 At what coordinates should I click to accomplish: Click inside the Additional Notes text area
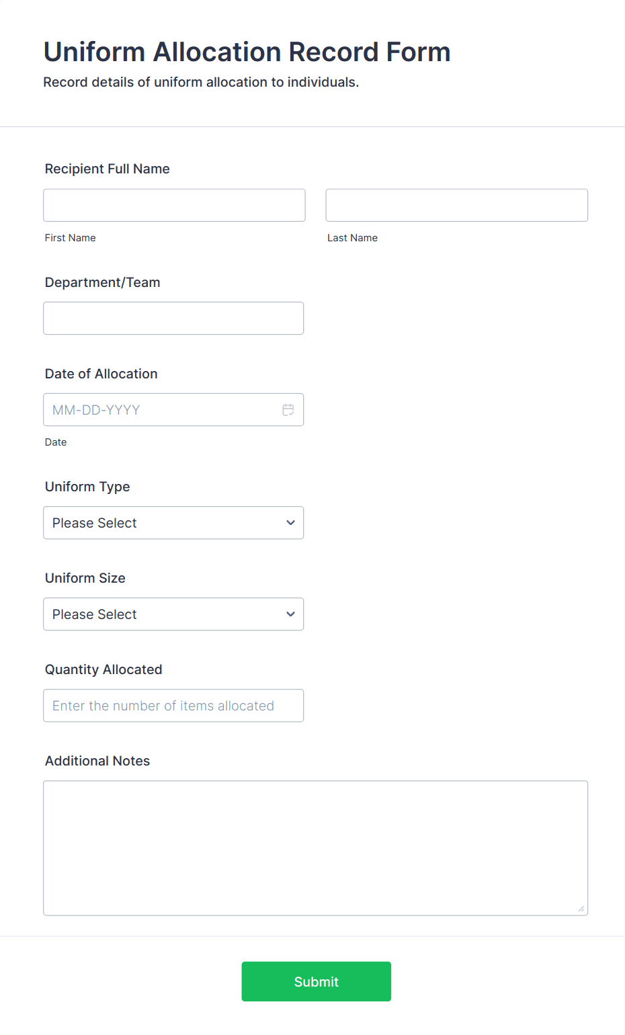315,847
